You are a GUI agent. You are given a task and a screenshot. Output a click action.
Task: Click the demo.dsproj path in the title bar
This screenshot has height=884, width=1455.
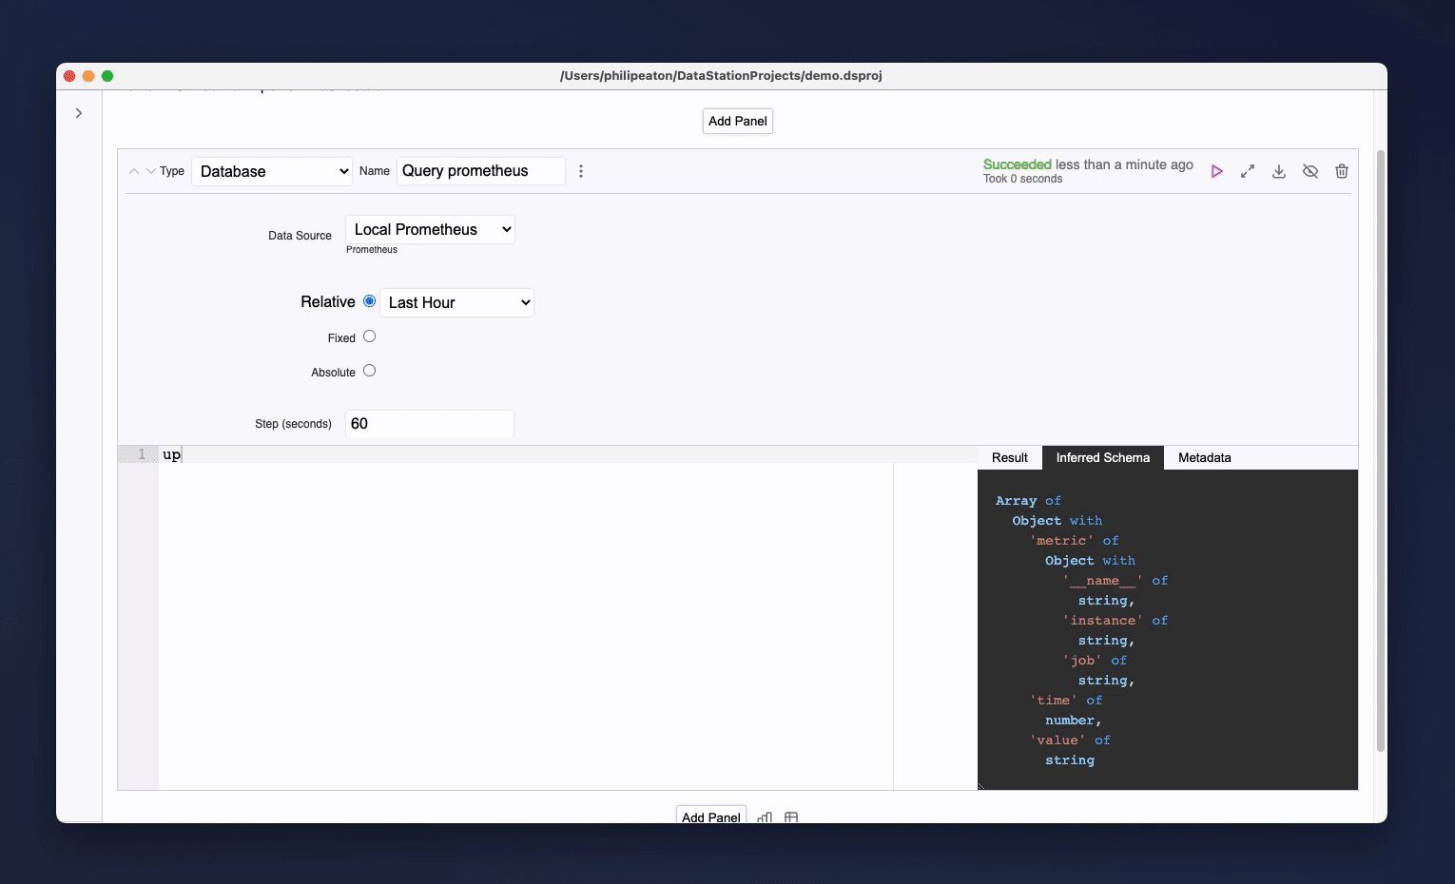click(721, 76)
